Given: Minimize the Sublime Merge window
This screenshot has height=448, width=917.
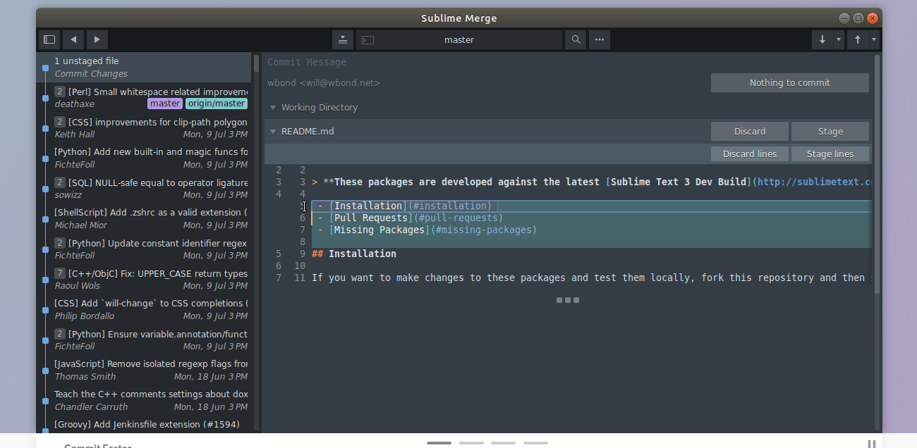Looking at the screenshot, I should [x=844, y=18].
